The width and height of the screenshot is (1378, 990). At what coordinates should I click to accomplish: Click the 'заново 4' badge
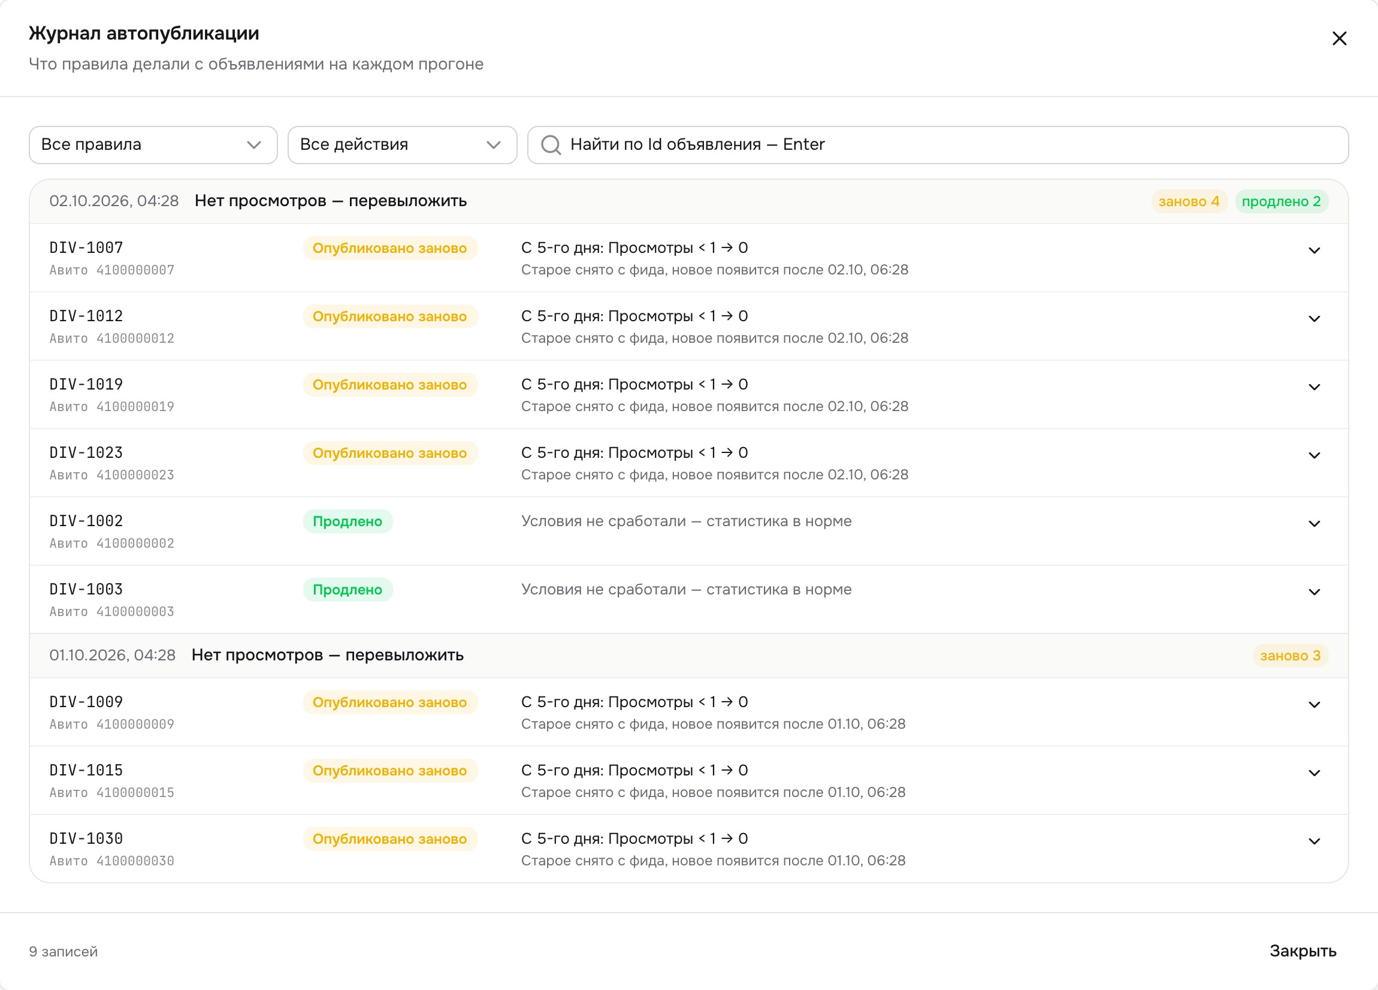pos(1189,201)
